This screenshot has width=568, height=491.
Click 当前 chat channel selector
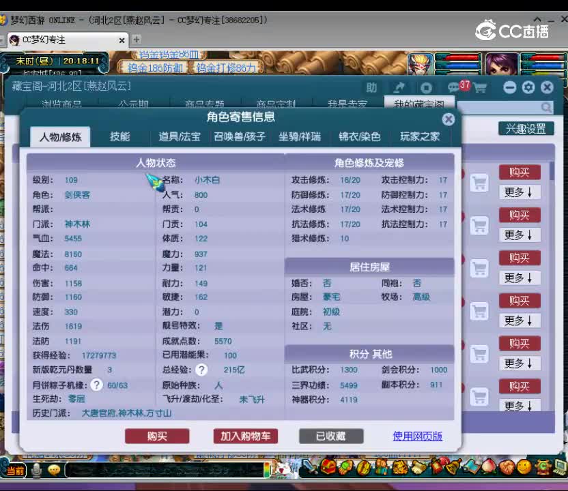pyautogui.click(x=15, y=471)
